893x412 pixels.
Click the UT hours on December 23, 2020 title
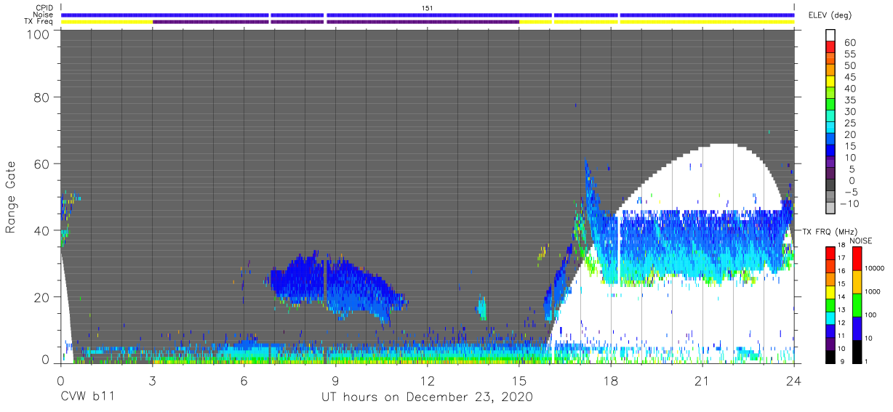point(427,397)
